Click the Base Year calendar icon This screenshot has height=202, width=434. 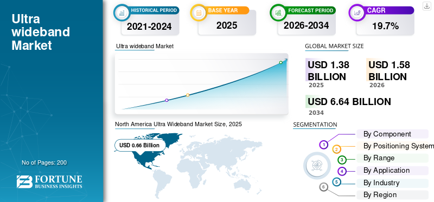click(199, 12)
